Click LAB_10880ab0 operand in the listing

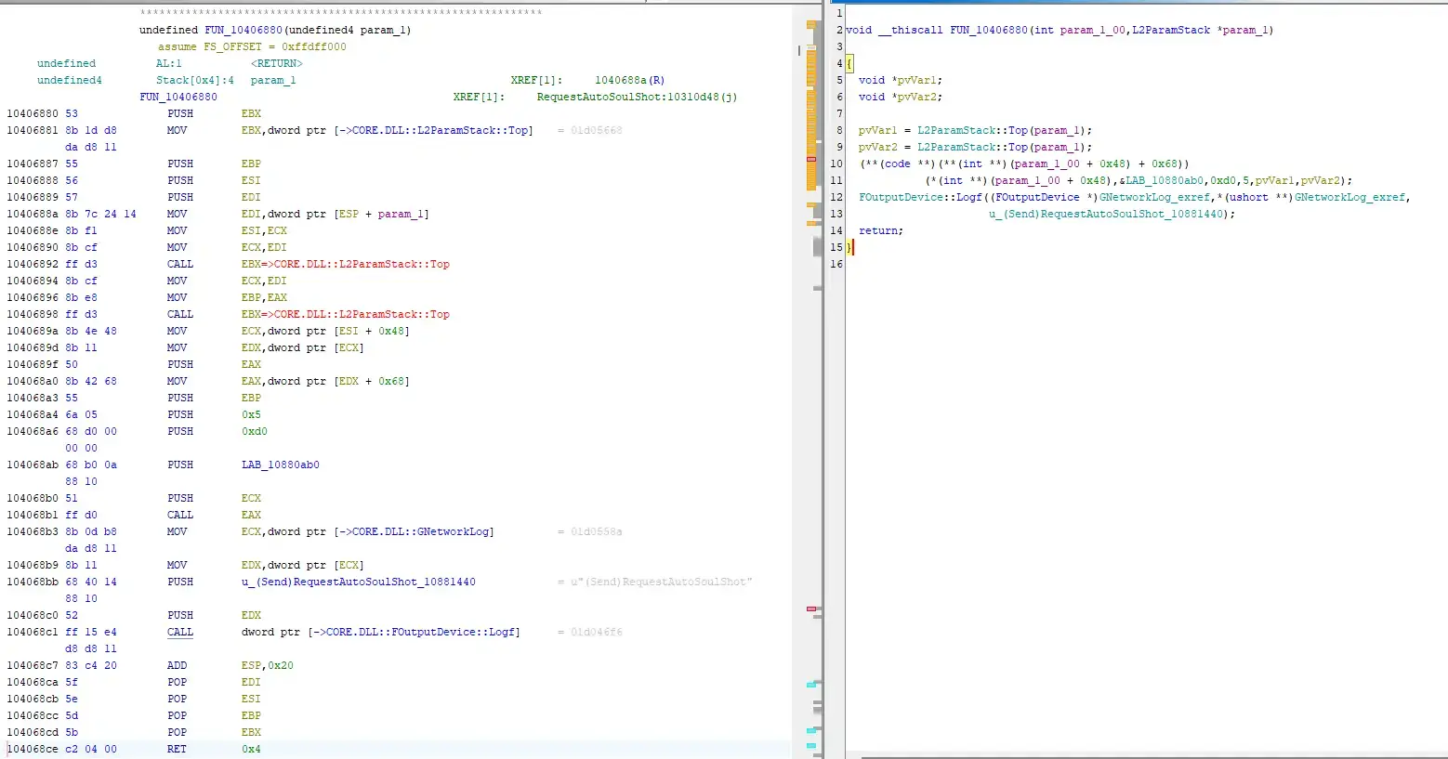click(280, 465)
